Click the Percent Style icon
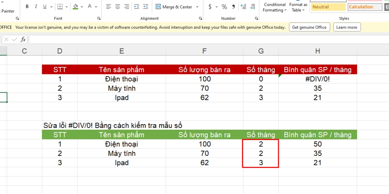This screenshot has height=194, width=389. (x=224, y=6)
